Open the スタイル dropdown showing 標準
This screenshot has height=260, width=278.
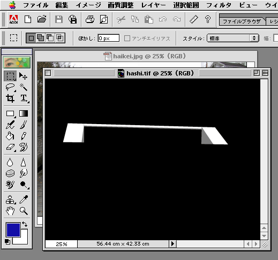(x=233, y=38)
